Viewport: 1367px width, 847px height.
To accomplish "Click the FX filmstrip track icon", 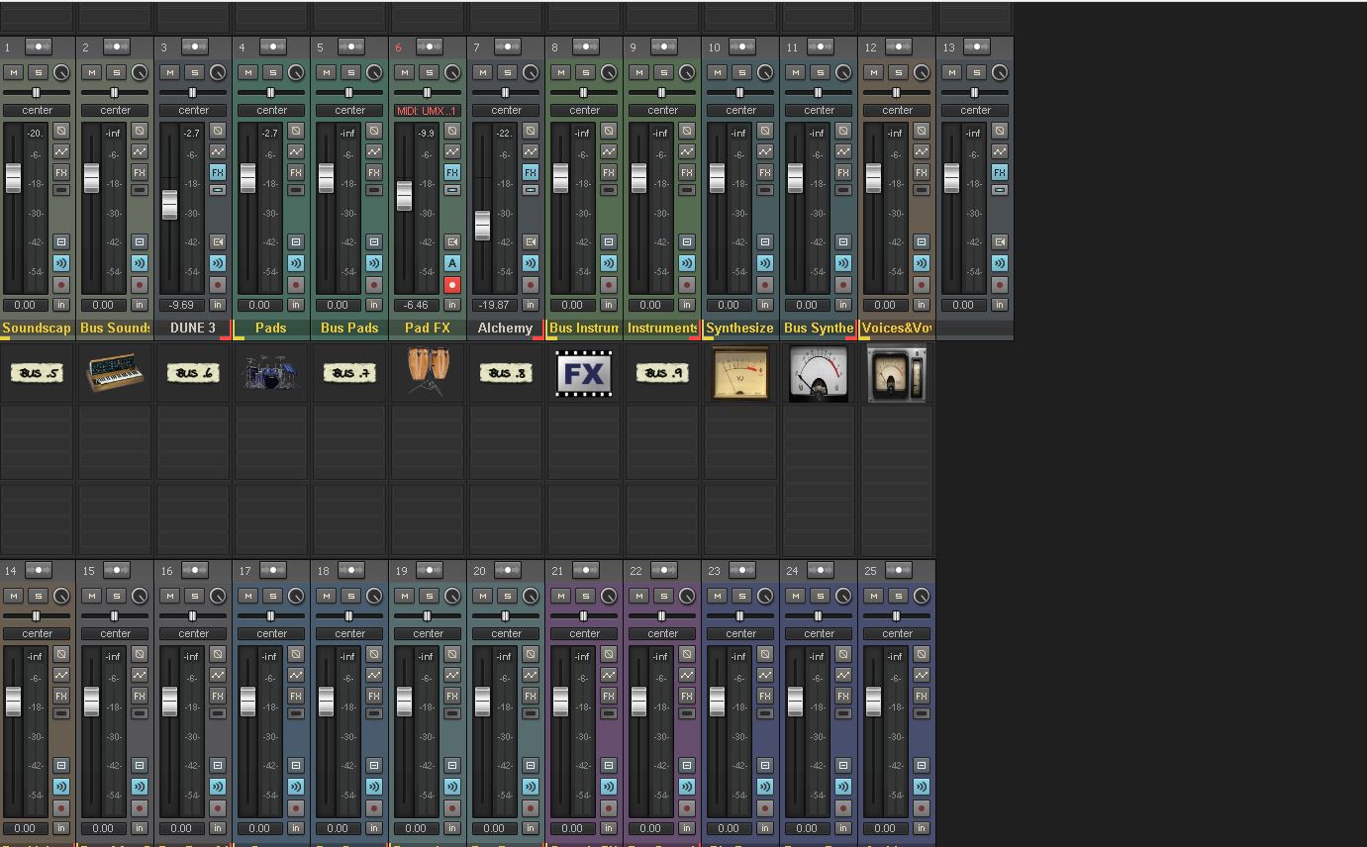I will coord(584,373).
